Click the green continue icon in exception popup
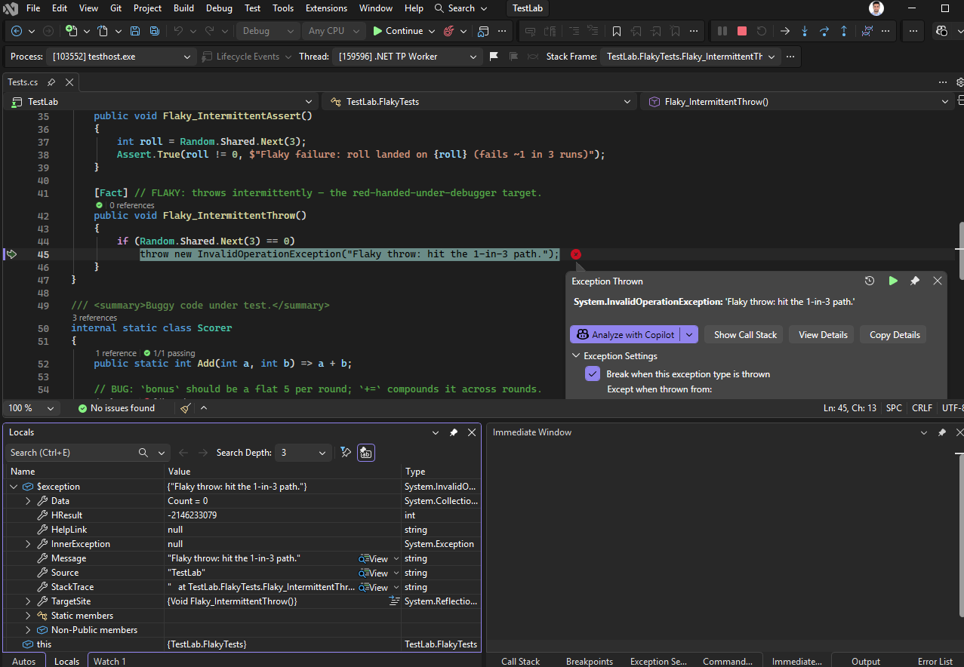The height and width of the screenshot is (667, 964). tap(893, 281)
